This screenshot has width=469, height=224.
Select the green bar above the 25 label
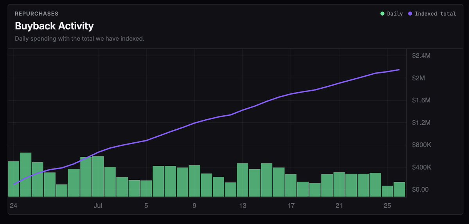pyautogui.click(x=387, y=191)
